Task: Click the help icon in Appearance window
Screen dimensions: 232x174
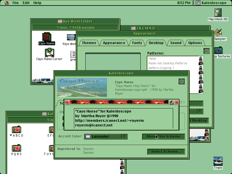Action: click(206, 51)
